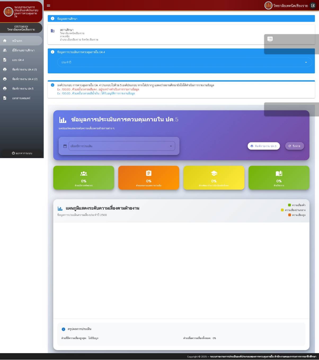
Task: Click the clipboard icon on orange card
Action: coord(149,173)
